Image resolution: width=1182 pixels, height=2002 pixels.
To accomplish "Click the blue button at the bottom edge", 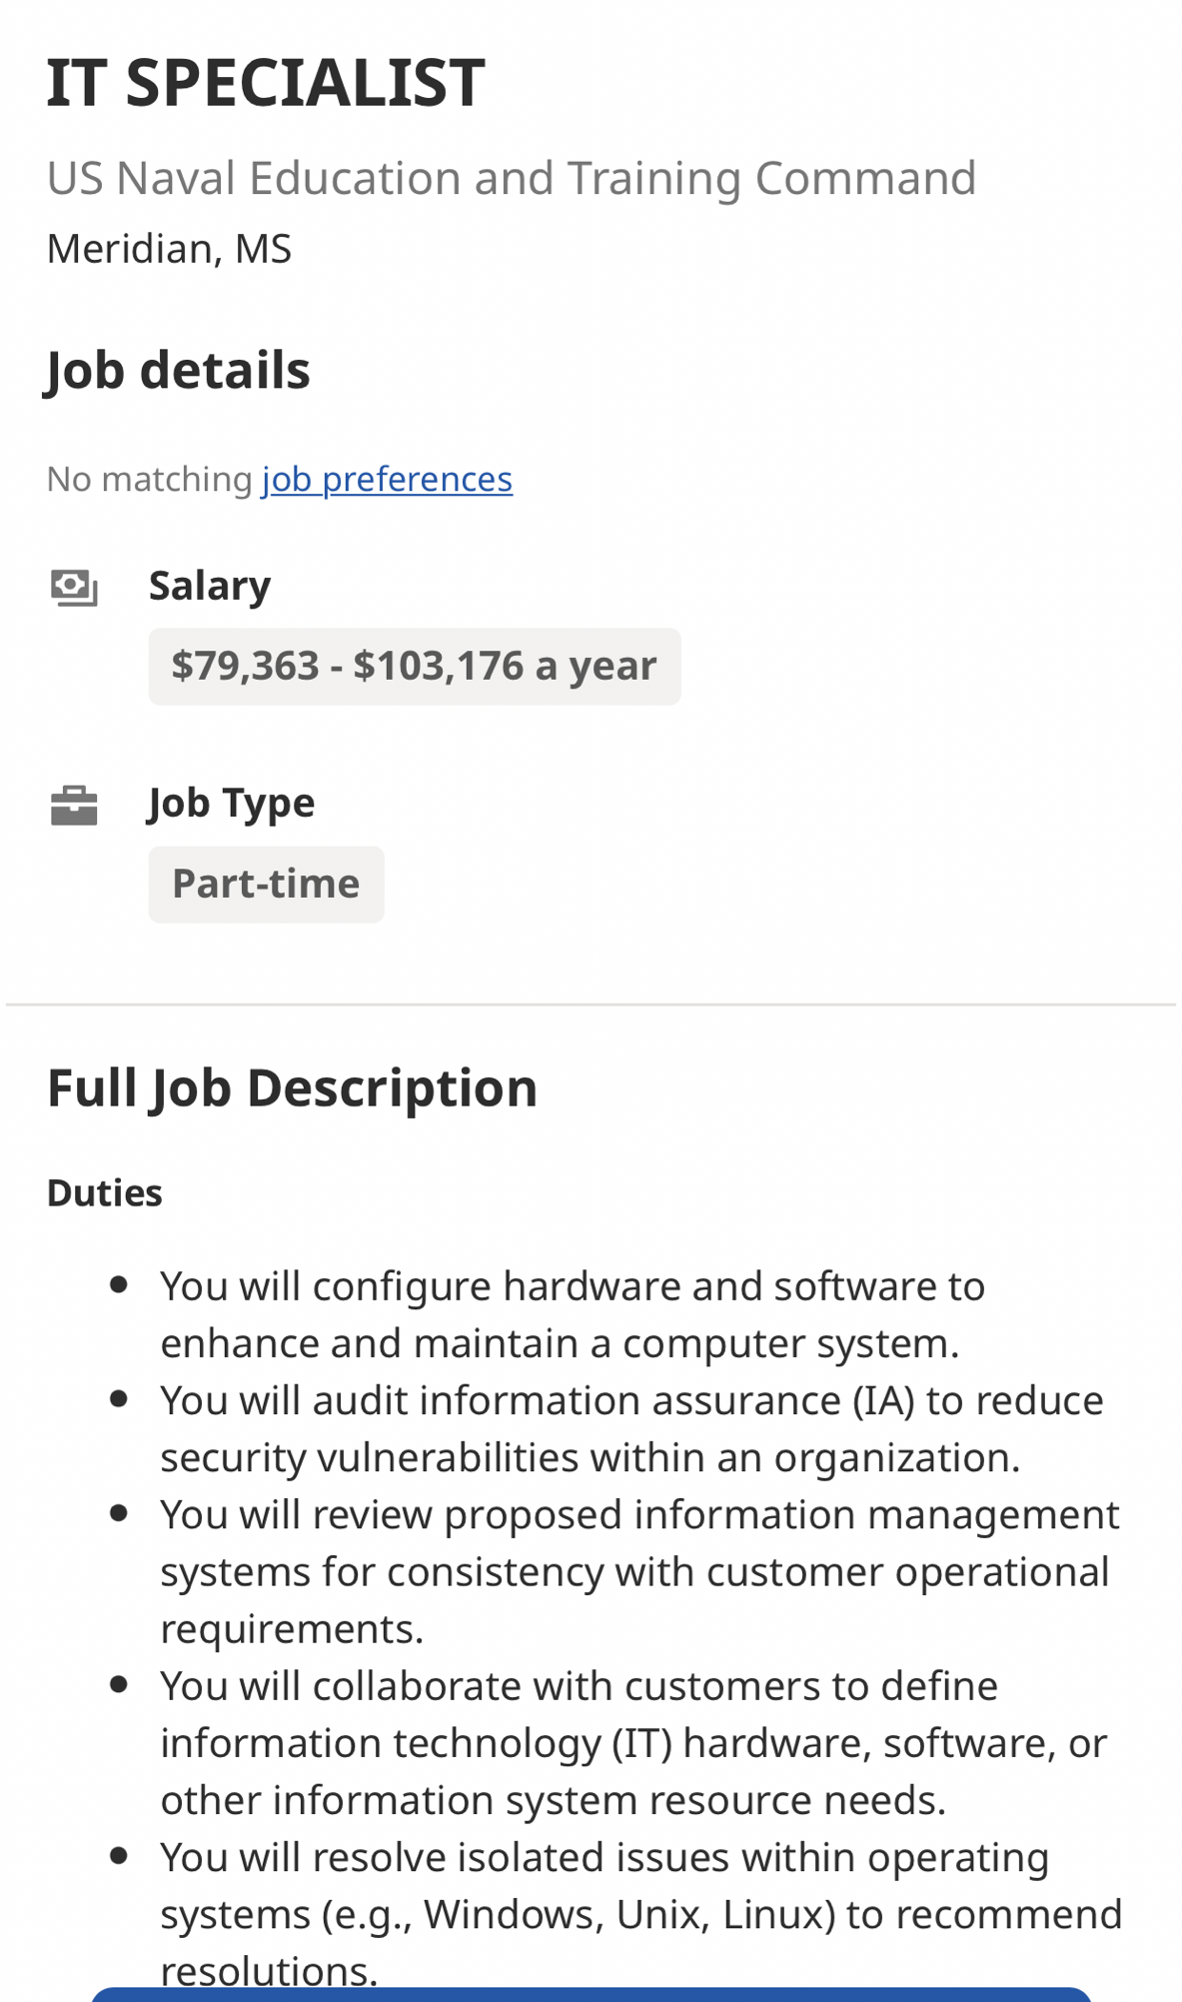I will click(x=591, y=1995).
